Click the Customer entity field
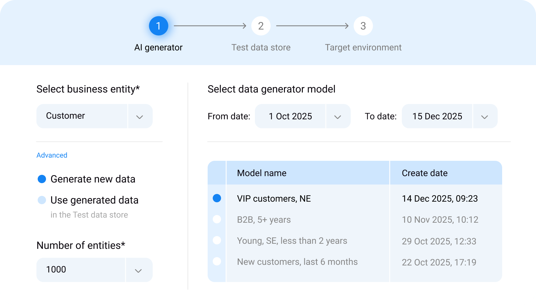 82,116
